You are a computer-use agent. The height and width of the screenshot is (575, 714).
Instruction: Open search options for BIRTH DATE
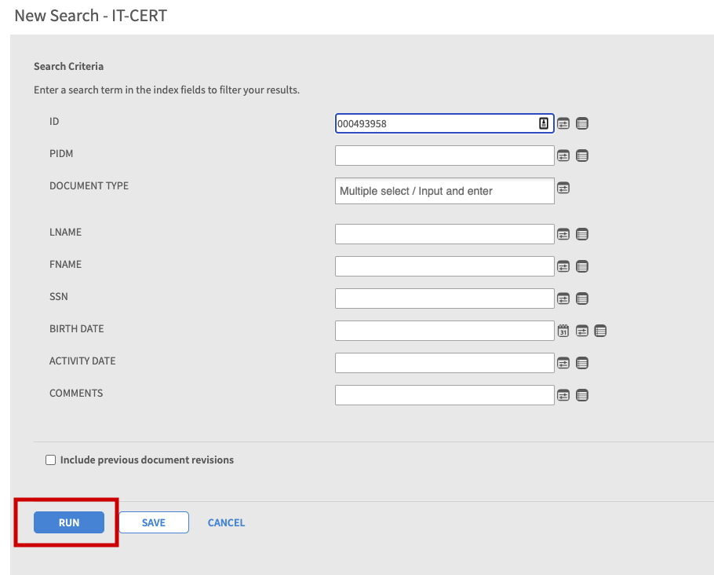tap(582, 331)
